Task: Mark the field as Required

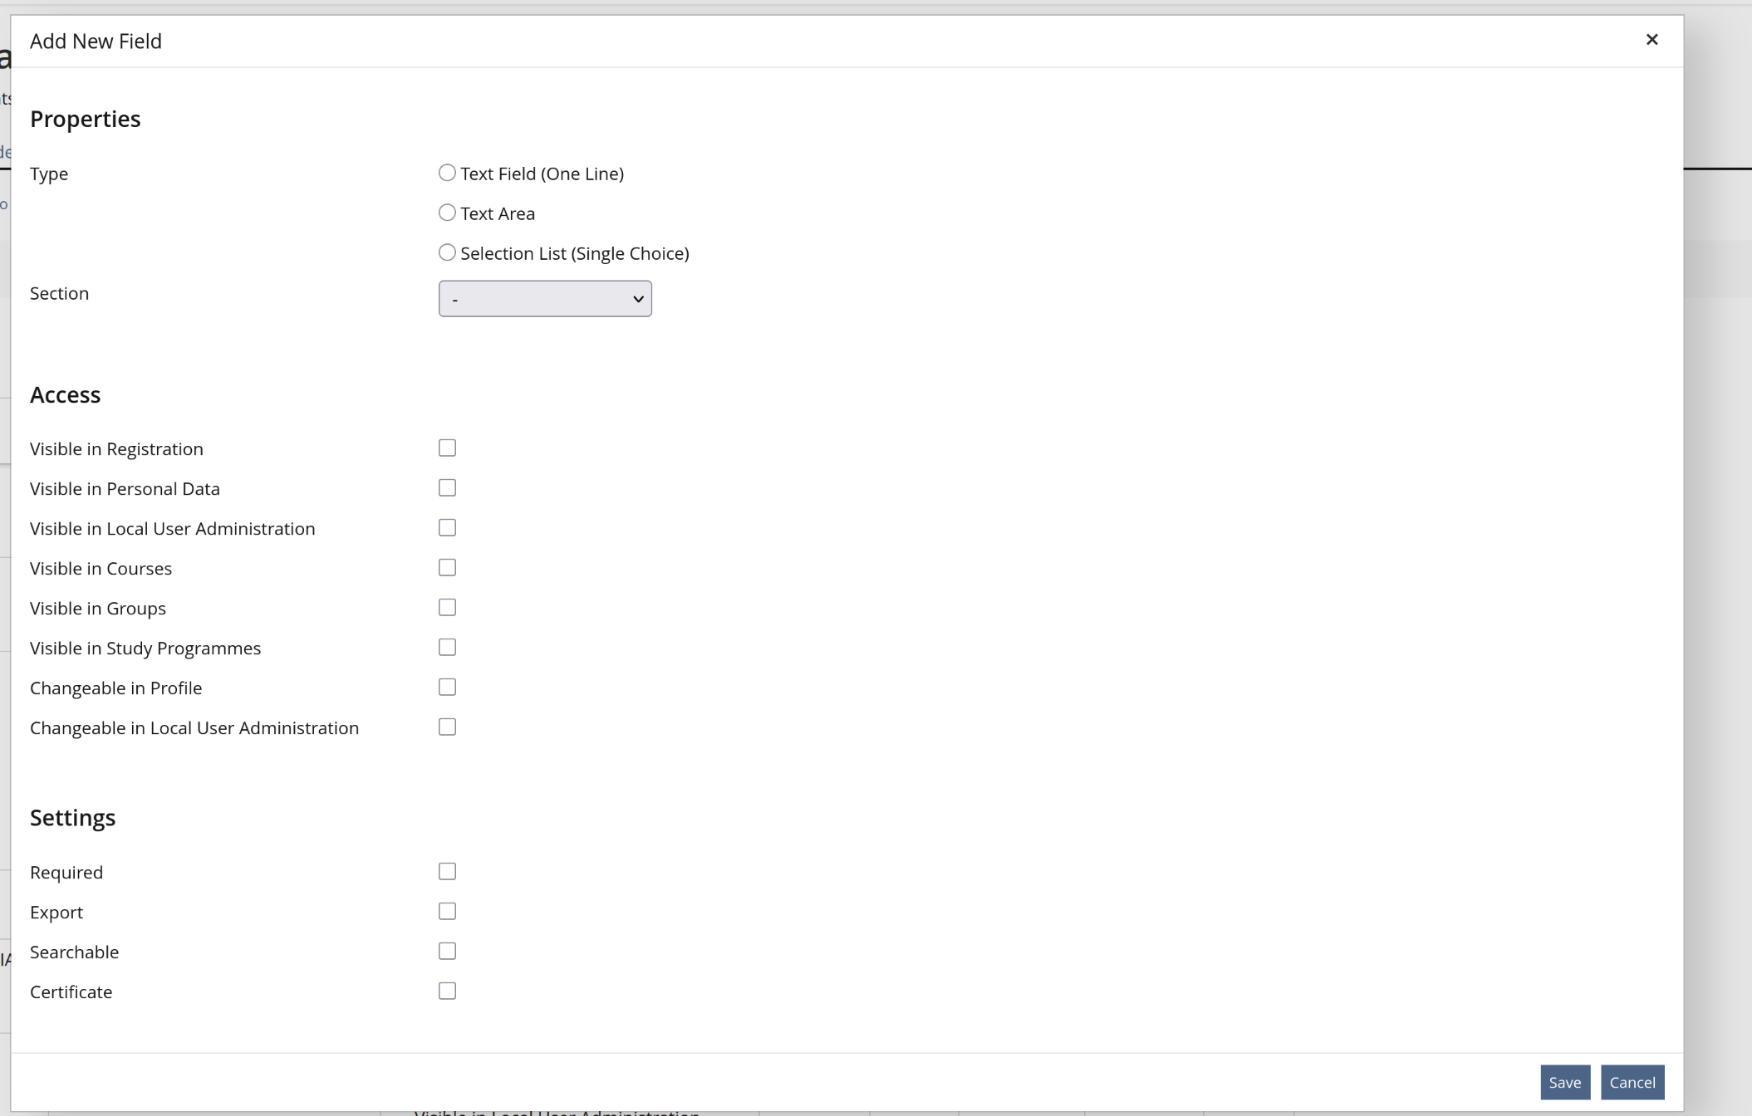Action: (446, 870)
